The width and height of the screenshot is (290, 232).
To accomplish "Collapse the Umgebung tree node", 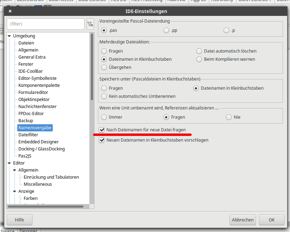I will pyautogui.click(x=10, y=36).
